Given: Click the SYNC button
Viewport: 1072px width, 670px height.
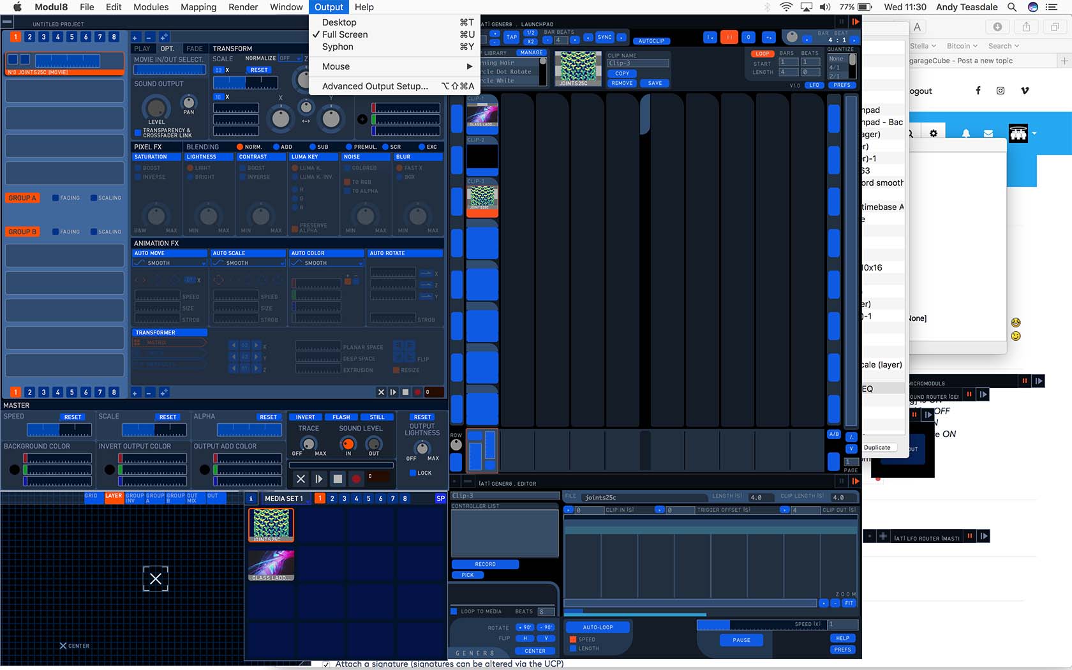Looking at the screenshot, I should click(x=604, y=37).
